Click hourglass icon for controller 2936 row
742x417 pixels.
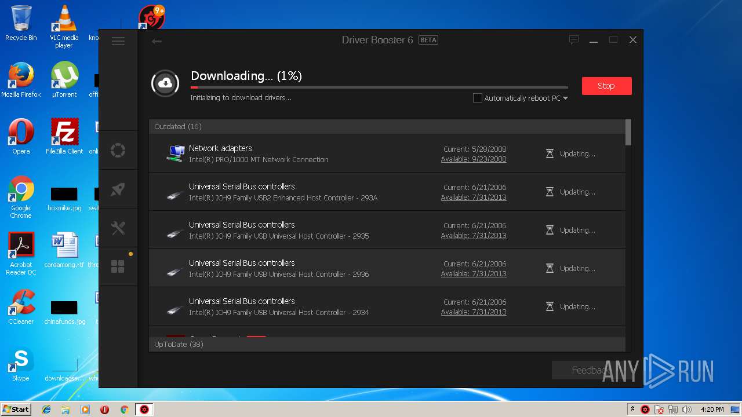click(550, 268)
